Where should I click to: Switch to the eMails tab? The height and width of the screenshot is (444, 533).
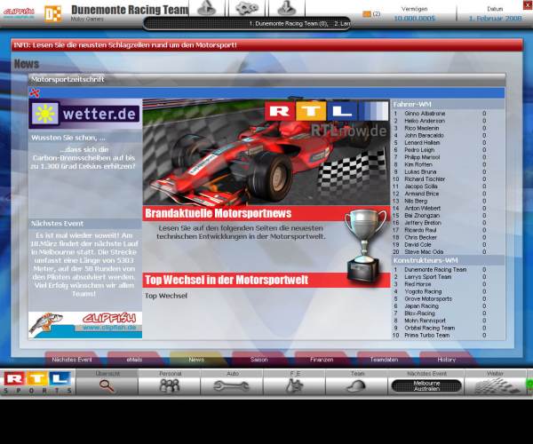point(134,360)
